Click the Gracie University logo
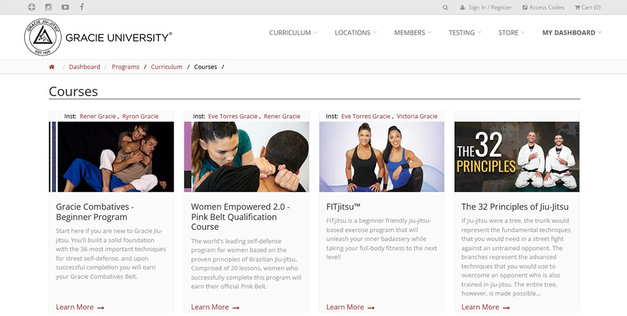Image resolution: width=627 pixels, height=316 pixels. [98, 37]
